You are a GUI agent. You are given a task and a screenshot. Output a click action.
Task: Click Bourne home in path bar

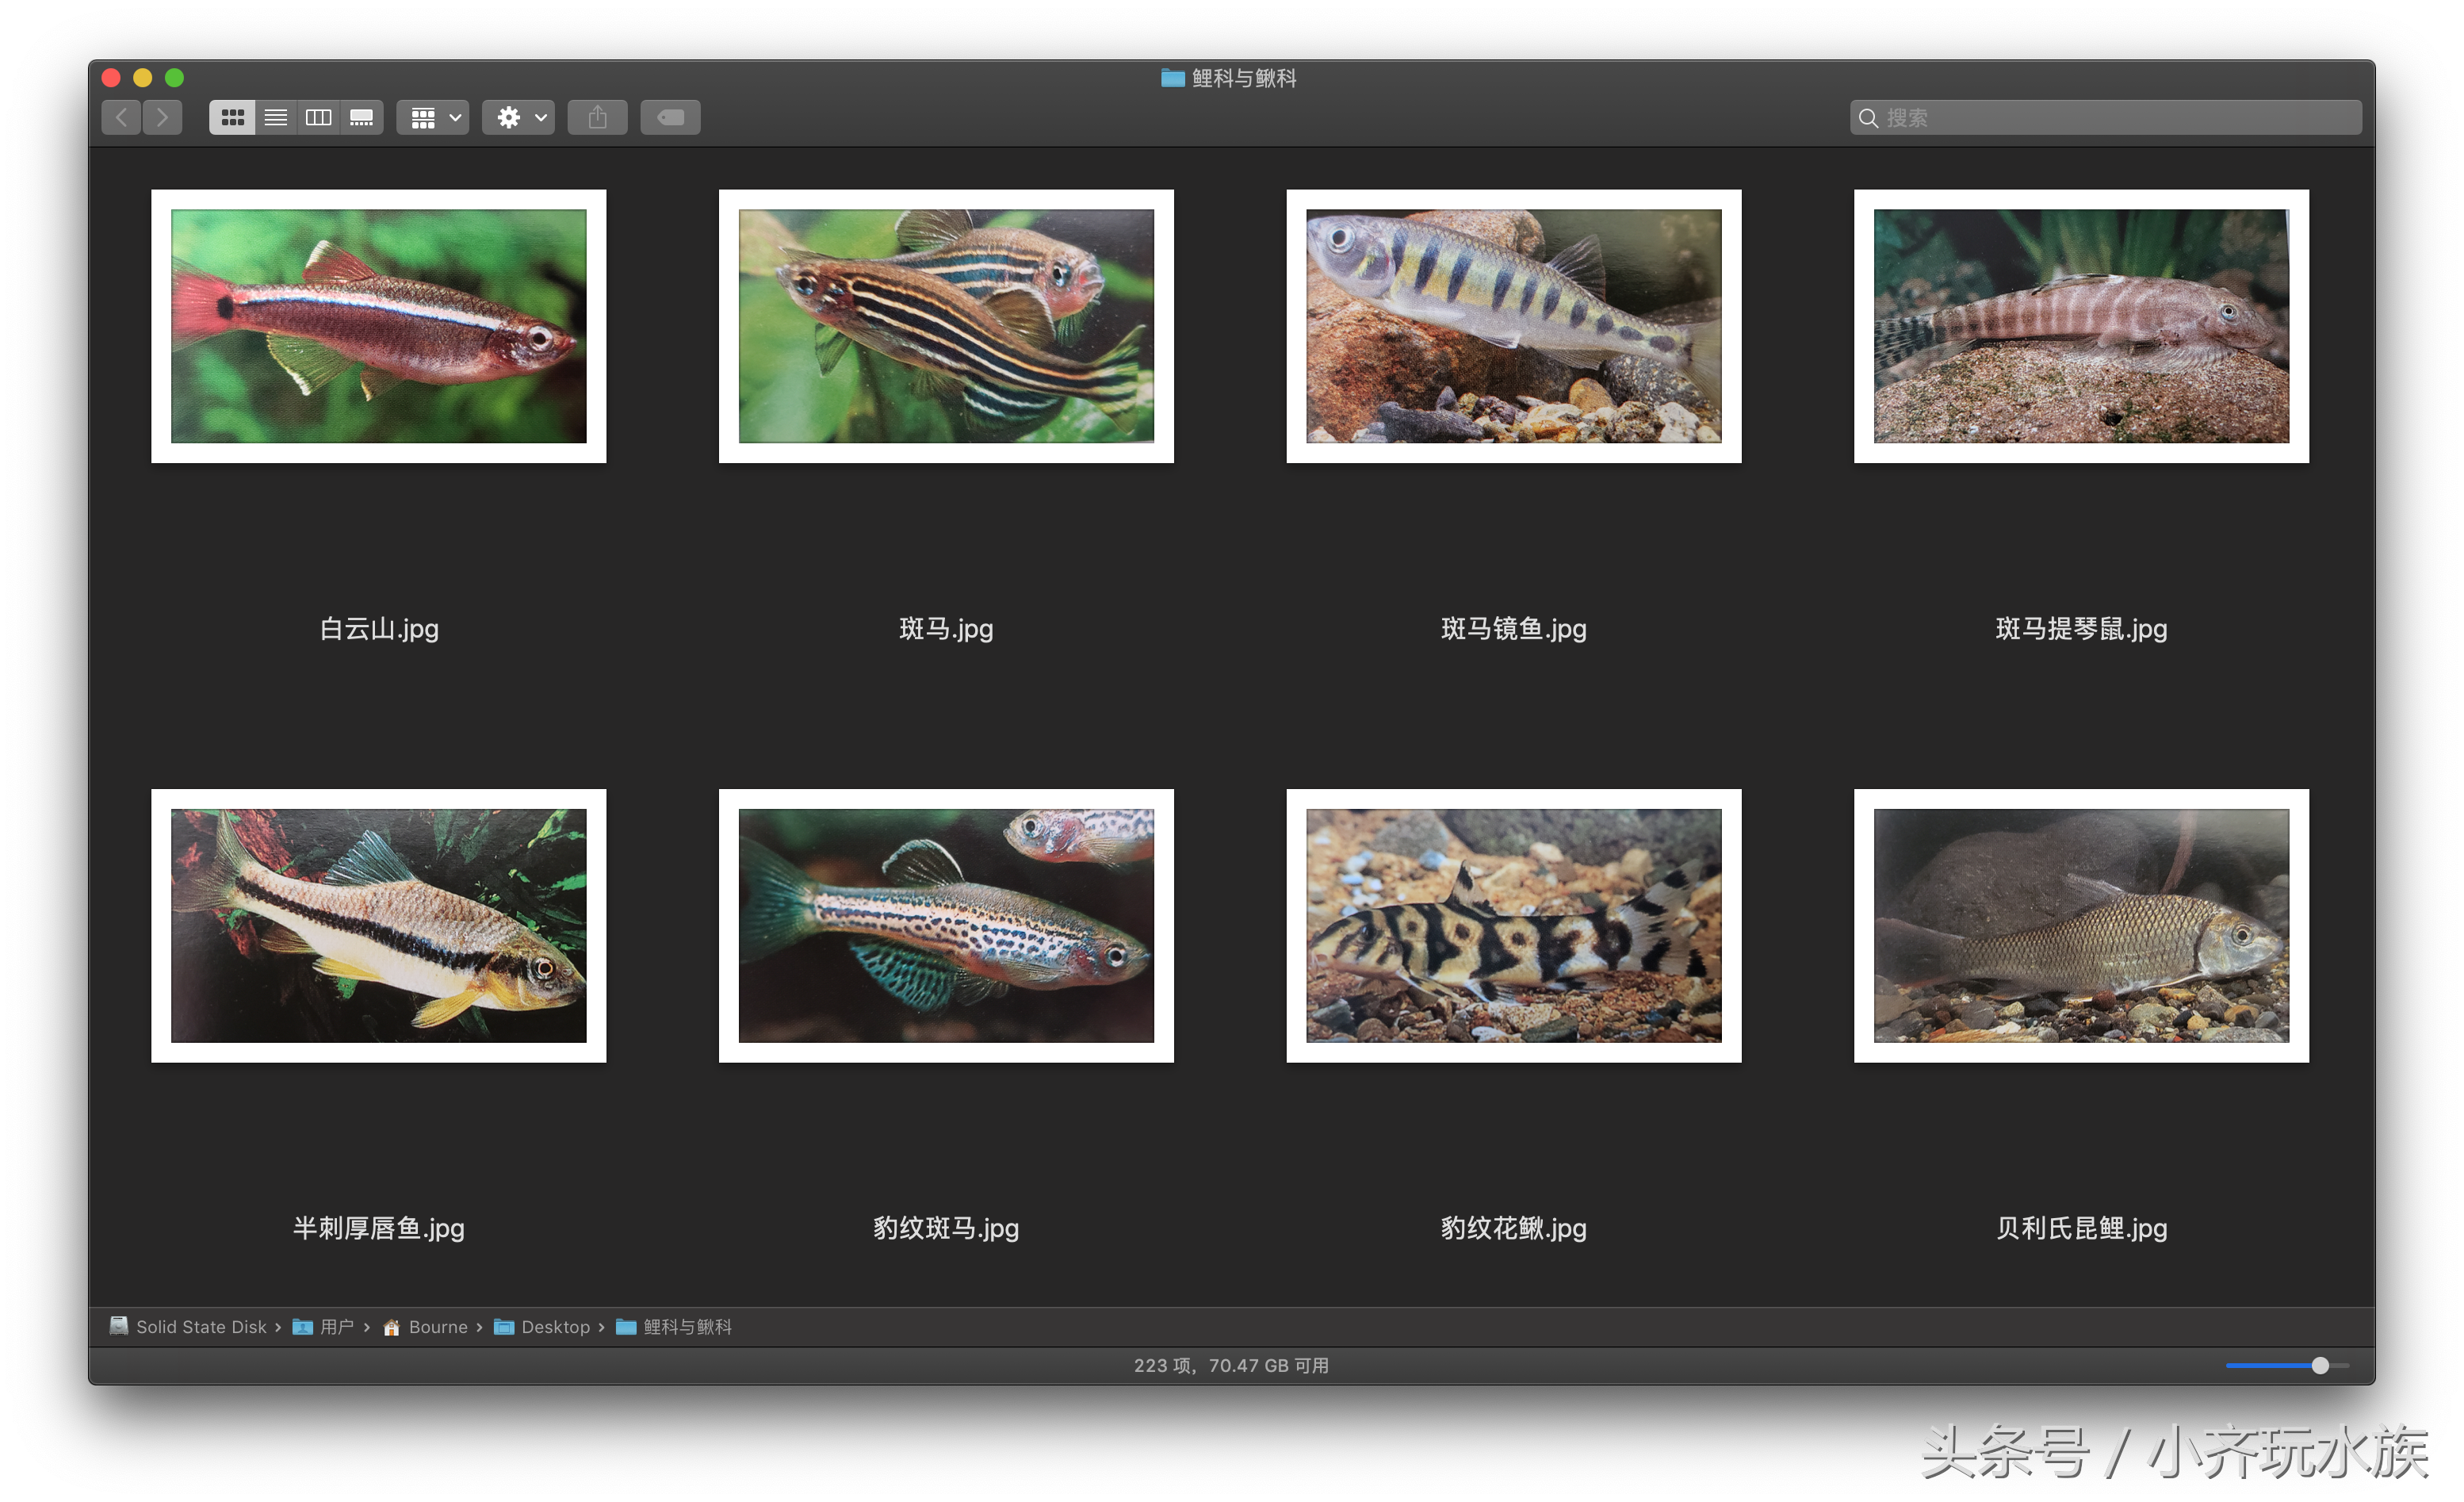pos(426,1327)
